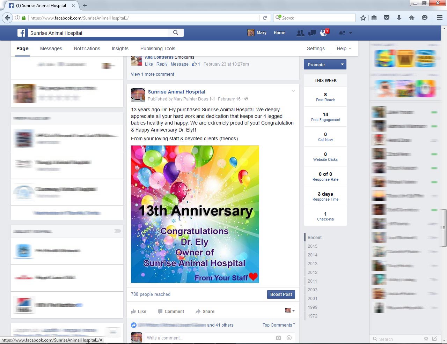This screenshot has height=344, width=447.
Task: Insert an emoji in the comment box
Action: 289,338
